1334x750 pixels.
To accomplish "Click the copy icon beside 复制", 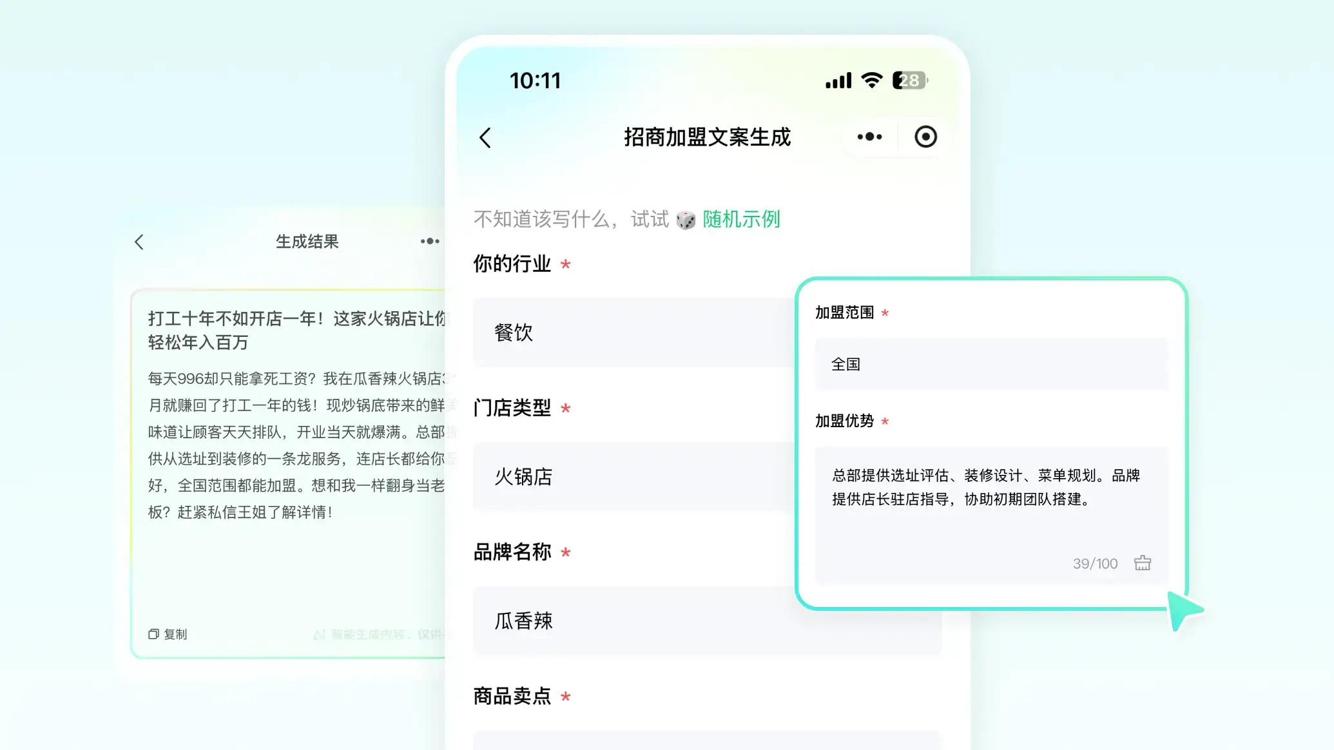I will click(x=153, y=634).
